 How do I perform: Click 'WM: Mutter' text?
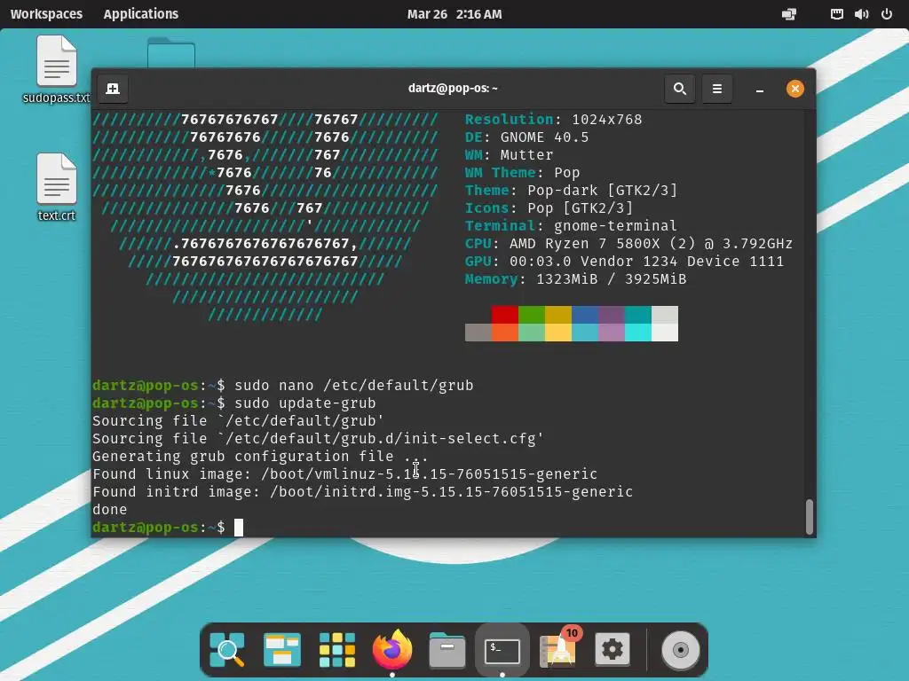(x=509, y=154)
